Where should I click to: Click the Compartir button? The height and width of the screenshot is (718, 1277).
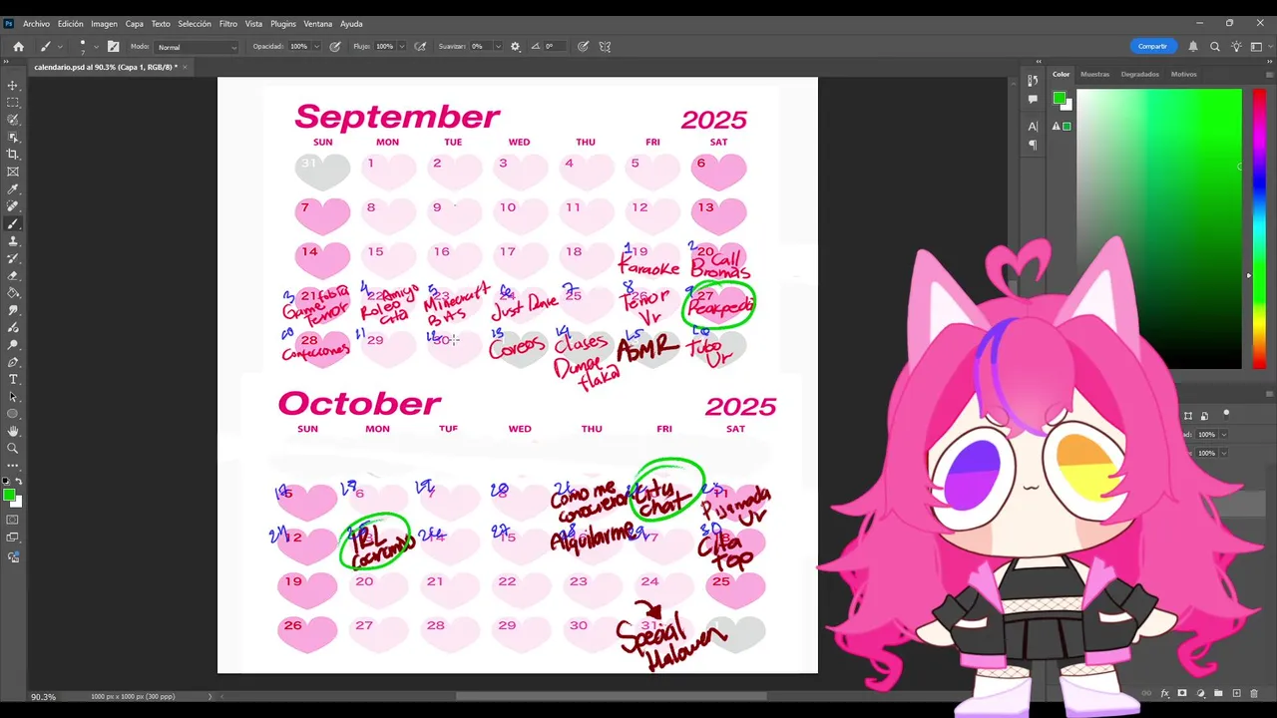(1152, 46)
